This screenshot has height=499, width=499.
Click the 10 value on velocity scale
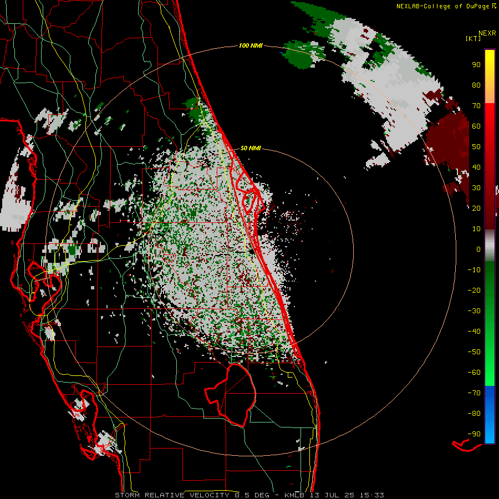point(476,229)
